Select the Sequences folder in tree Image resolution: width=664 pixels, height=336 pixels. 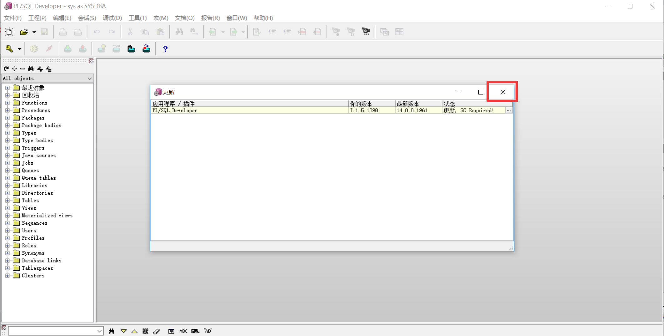34,223
